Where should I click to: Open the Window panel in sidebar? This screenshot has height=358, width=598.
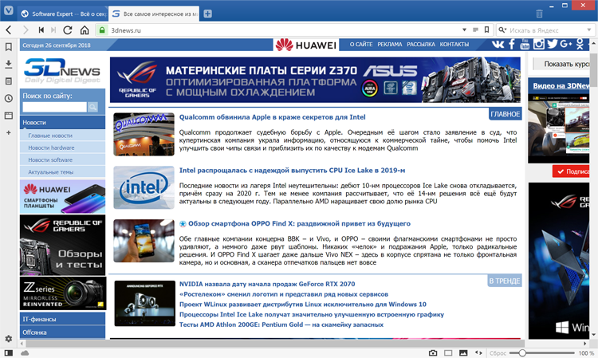9,116
